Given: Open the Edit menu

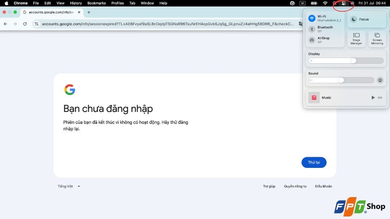Looking at the screenshot, I should tap(47, 3).
